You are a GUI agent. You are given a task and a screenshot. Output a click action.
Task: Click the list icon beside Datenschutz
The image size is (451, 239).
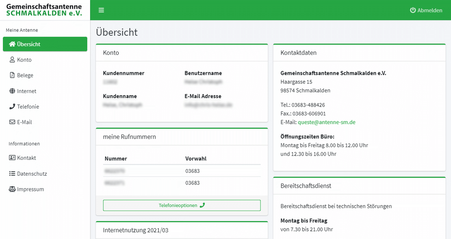tap(12, 174)
